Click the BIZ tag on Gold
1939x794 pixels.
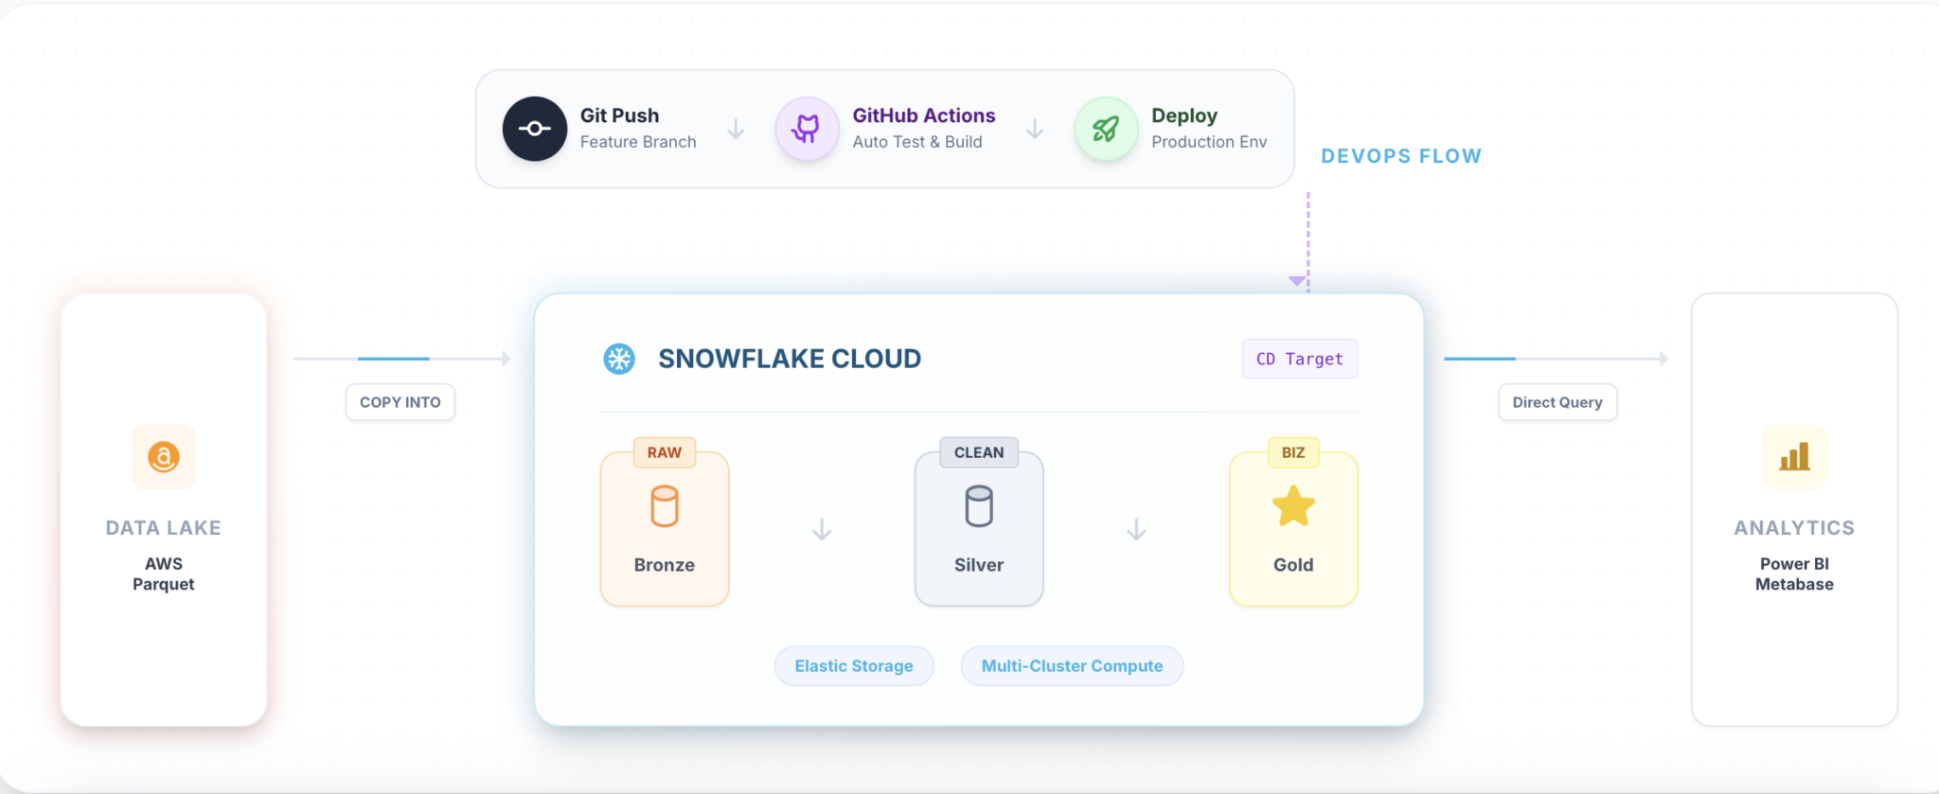point(1293,452)
